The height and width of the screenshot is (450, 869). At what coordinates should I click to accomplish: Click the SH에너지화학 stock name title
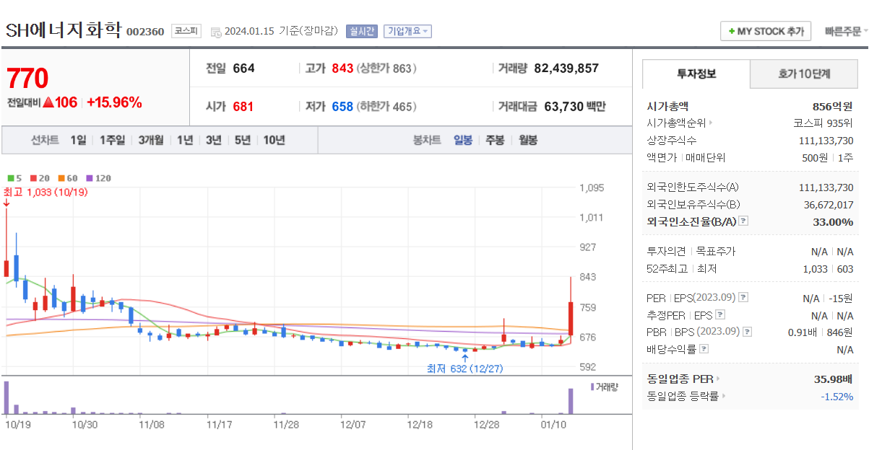coord(63,31)
